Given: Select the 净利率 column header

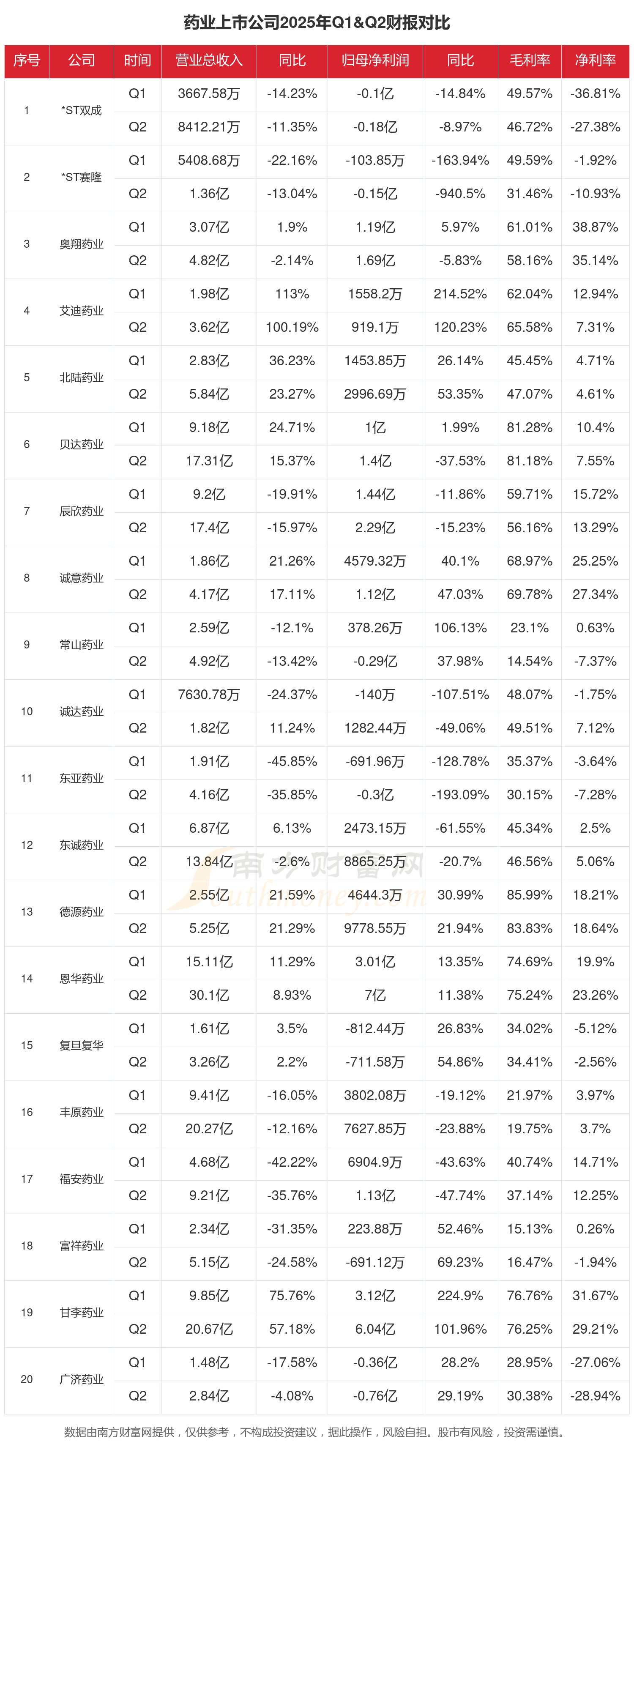Looking at the screenshot, I should click(x=595, y=60).
